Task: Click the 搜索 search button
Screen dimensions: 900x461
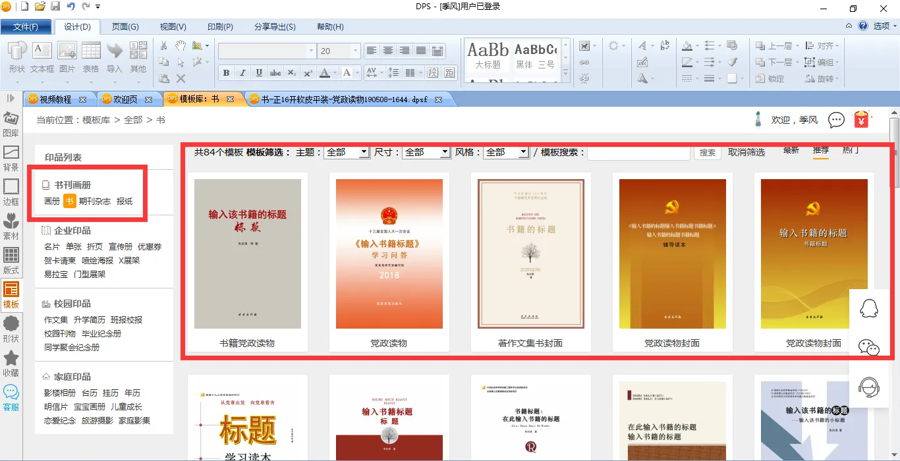Action: (708, 152)
